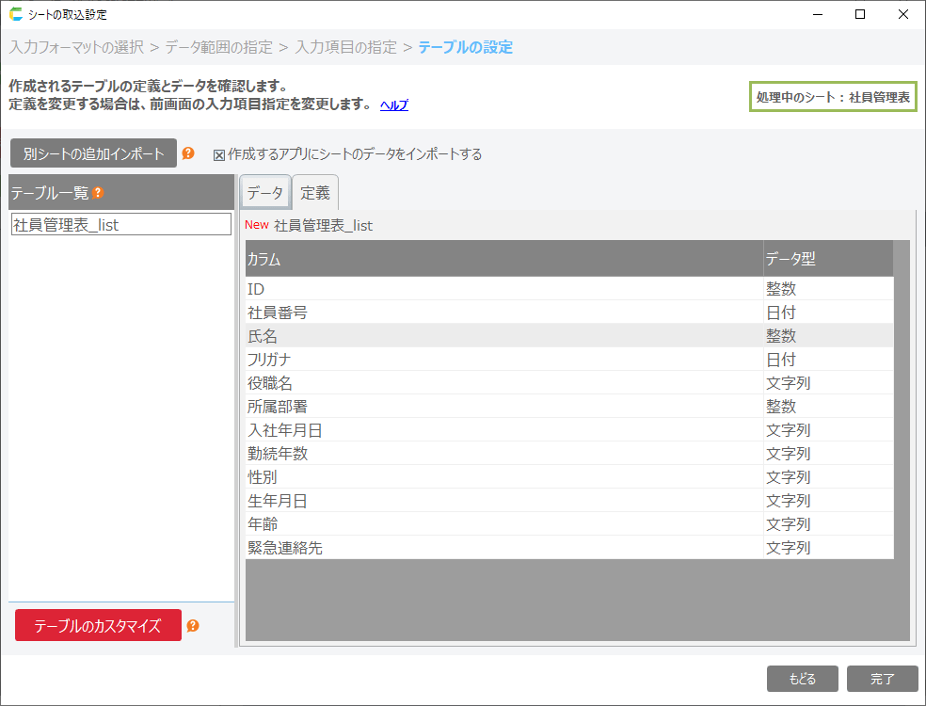Select the 定義 tab

[314, 192]
